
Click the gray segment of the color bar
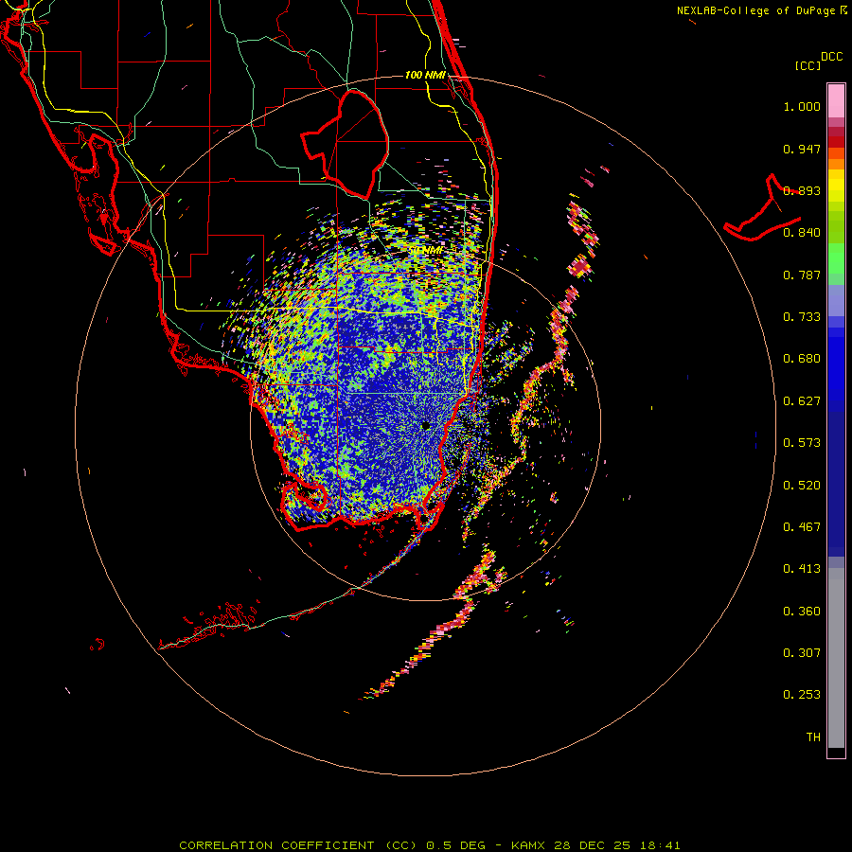click(x=836, y=658)
